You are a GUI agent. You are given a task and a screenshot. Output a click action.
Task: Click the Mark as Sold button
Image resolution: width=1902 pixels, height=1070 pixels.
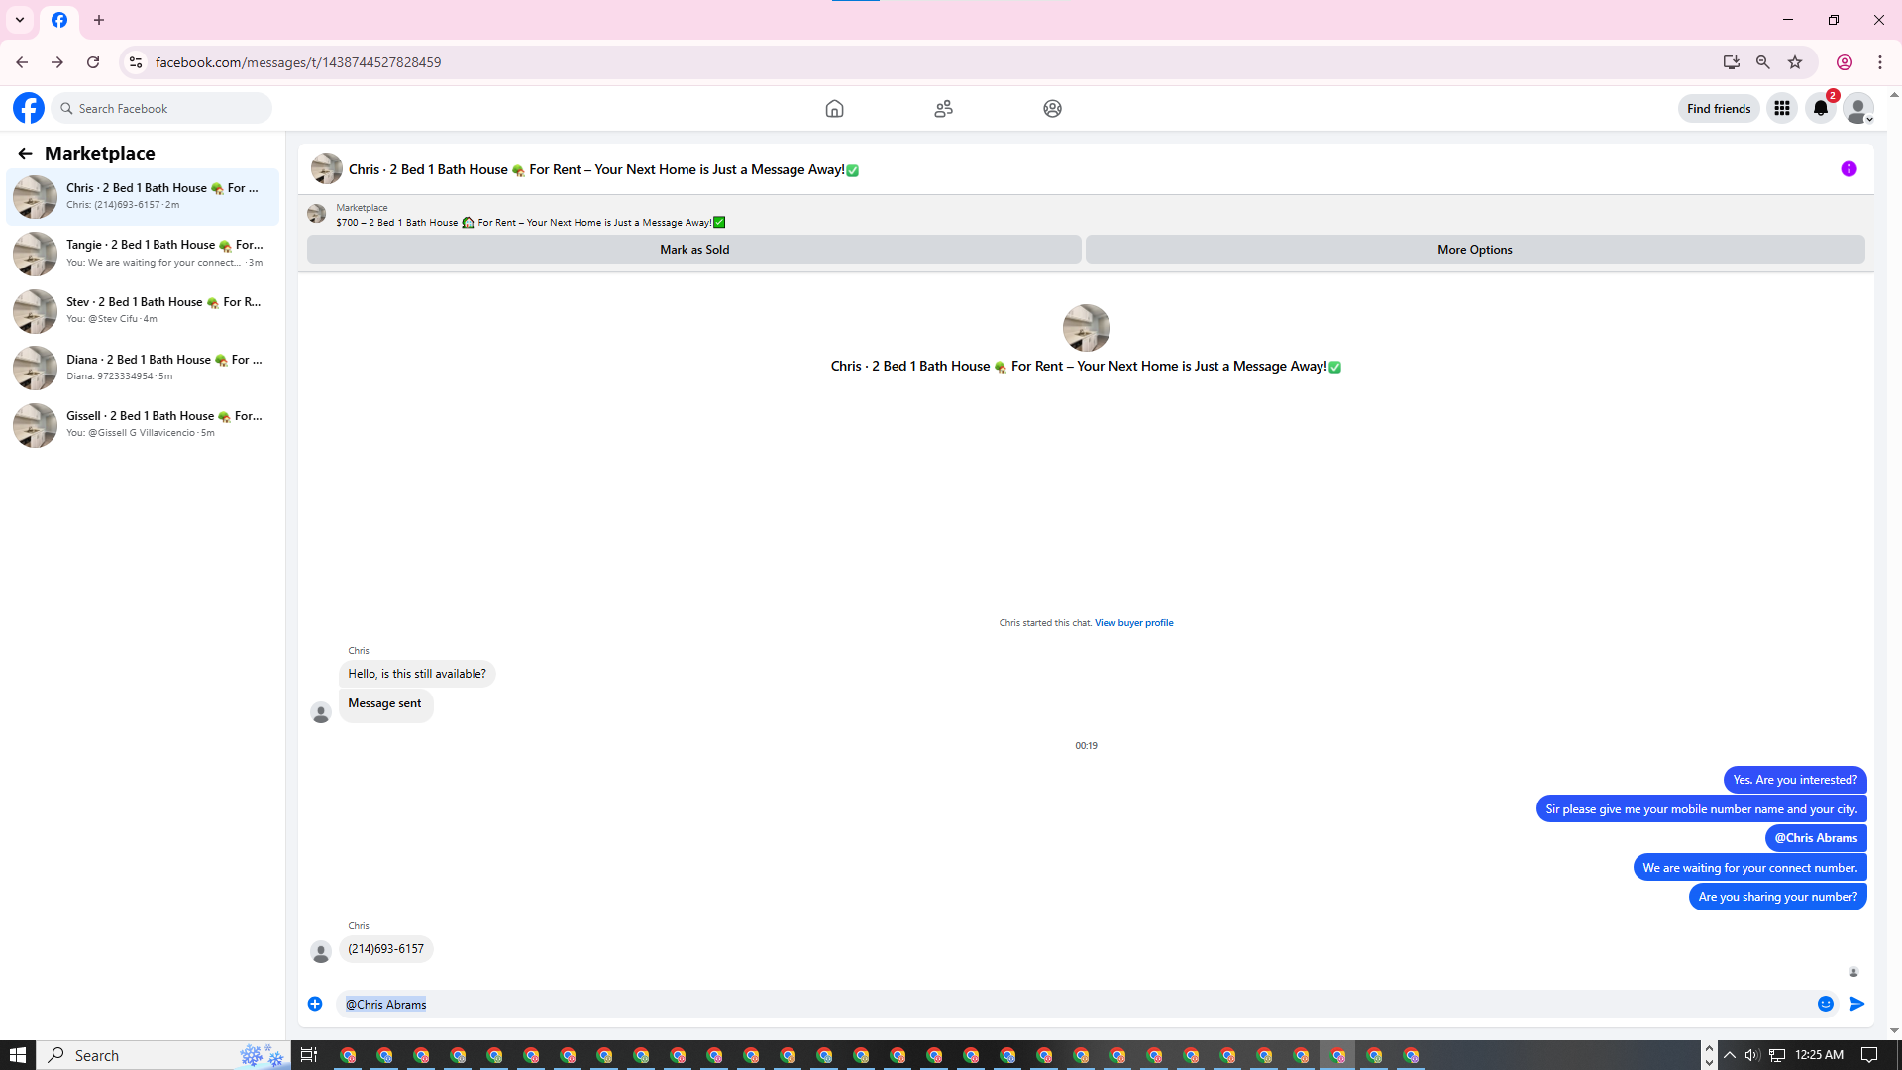click(693, 250)
